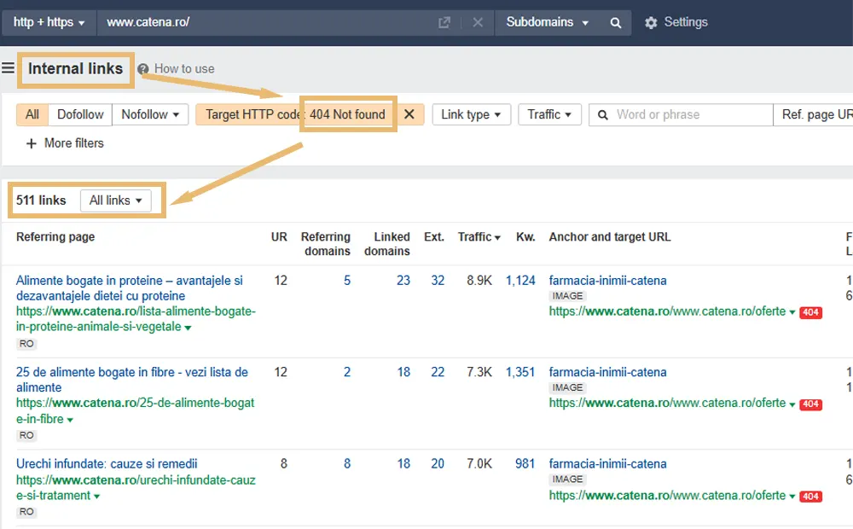Image resolution: width=853 pixels, height=529 pixels.
Task: Click the plus icon for More filters
Action: [x=32, y=143]
